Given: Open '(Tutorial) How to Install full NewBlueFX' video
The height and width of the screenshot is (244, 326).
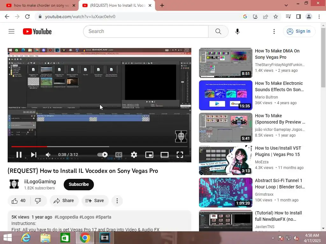Looking at the screenshot, I should tap(278, 216).
